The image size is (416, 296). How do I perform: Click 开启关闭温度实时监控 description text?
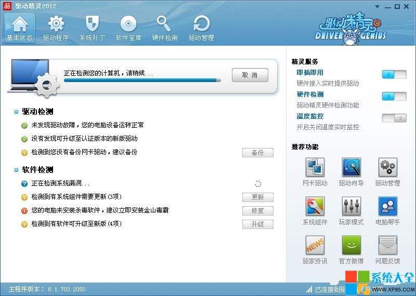[x=328, y=127]
